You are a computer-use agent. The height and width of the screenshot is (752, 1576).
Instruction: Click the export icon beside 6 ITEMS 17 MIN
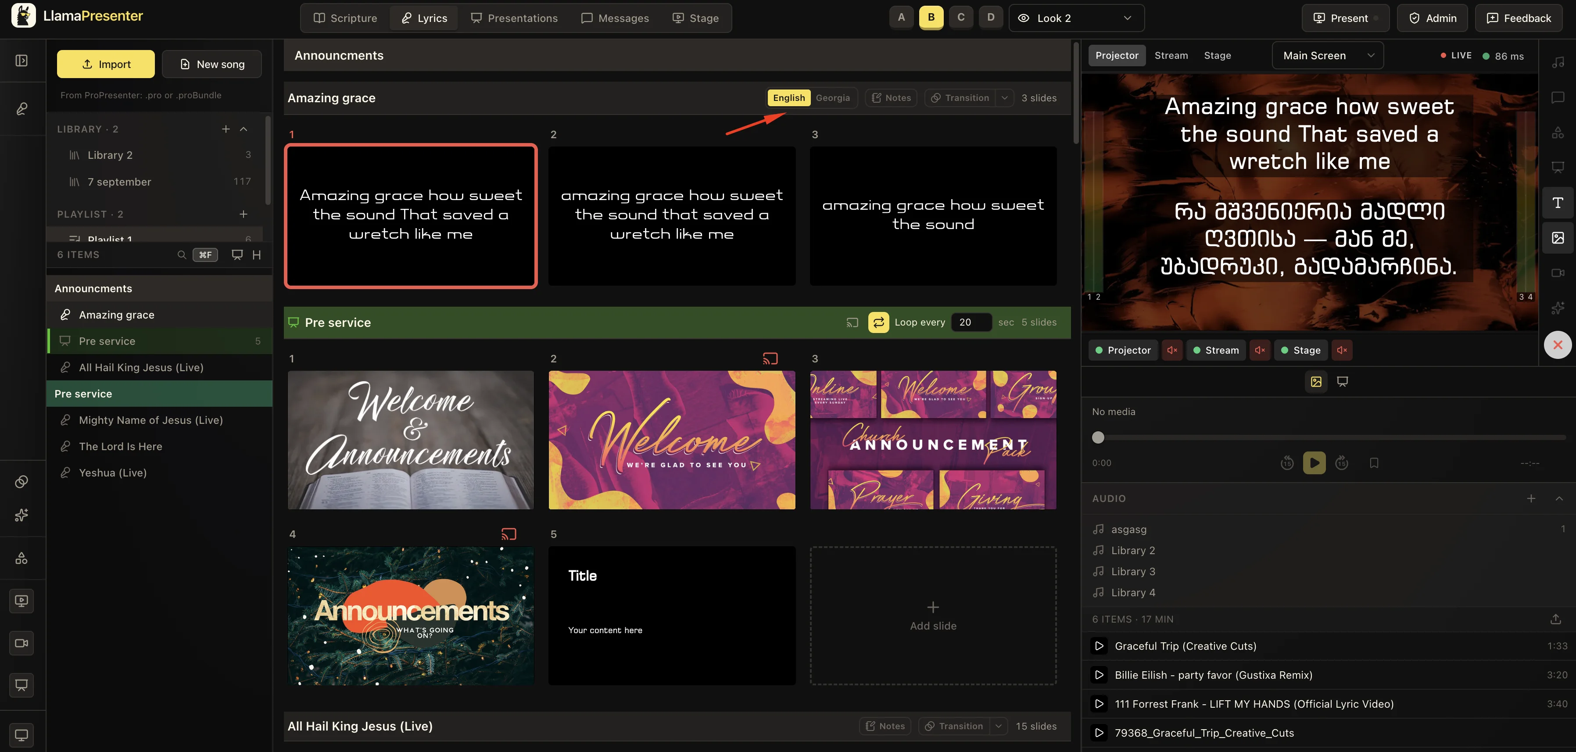click(1556, 619)
